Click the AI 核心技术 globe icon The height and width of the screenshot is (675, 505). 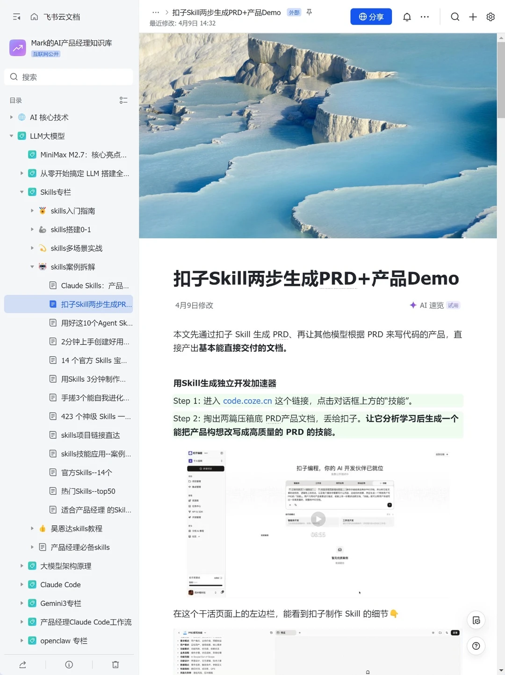pos(22,117)
